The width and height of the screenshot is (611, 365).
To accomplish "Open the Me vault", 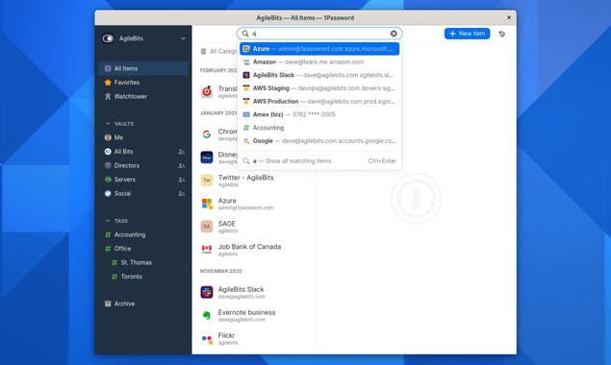I will [x=143, y=137].
